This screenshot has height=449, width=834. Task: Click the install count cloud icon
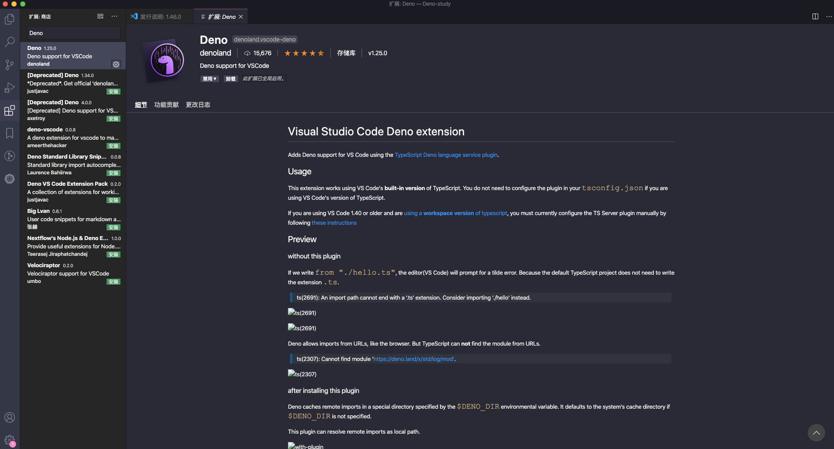247,53
